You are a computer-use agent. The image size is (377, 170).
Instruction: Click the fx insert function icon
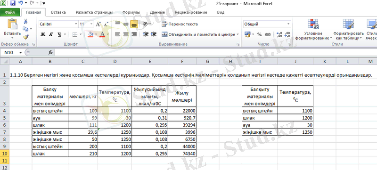click(x=50, y=52)
